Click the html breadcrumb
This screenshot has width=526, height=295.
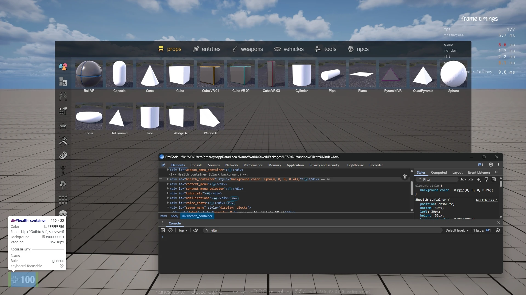164,216
